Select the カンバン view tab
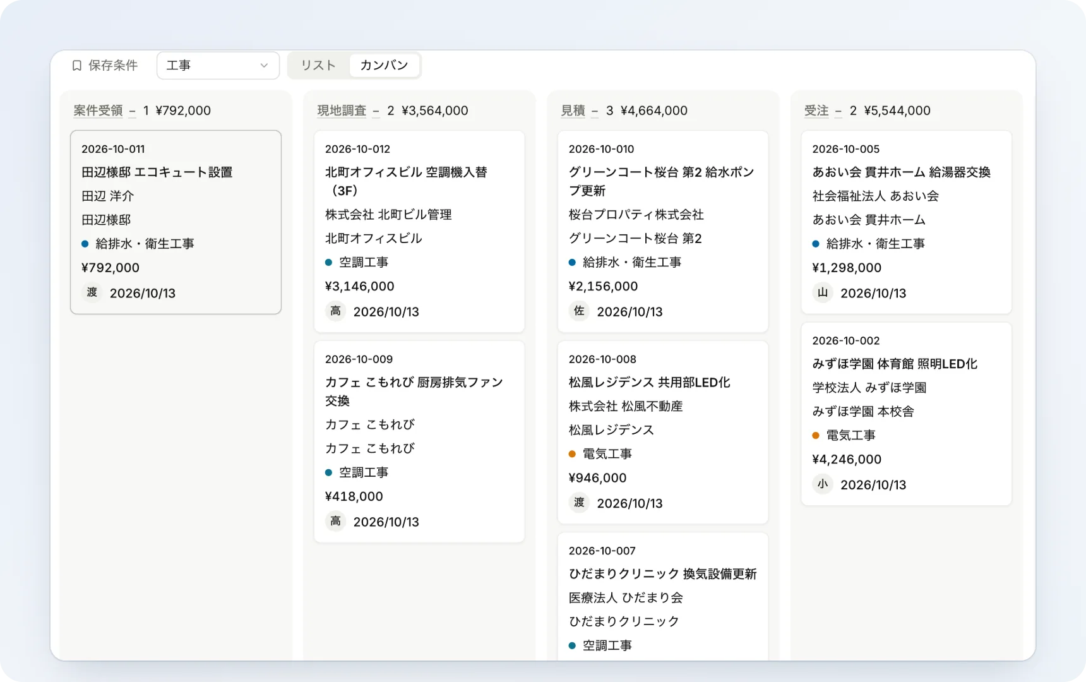This screenshot has width=1086, height=682. [384, 66]
